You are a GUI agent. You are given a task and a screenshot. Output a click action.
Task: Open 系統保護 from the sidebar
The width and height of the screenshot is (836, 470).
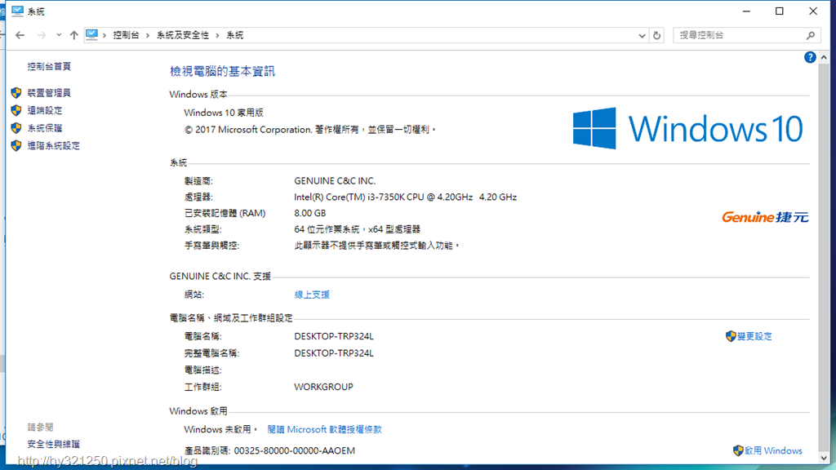pyautogui.click(x=45, y=128)
